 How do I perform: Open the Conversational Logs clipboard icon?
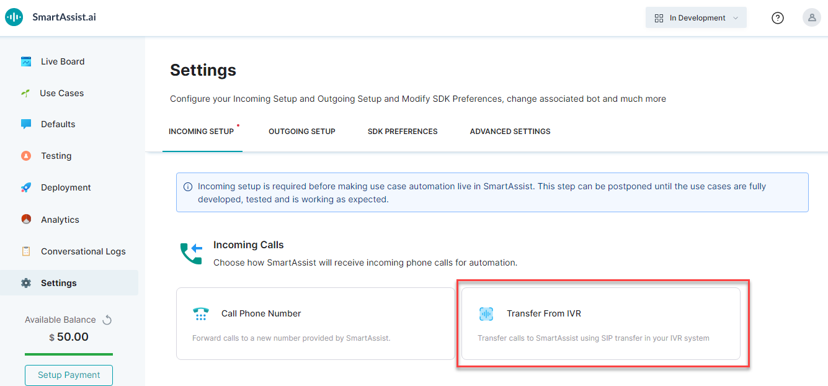pyautogui.click(x=26, y=251)
